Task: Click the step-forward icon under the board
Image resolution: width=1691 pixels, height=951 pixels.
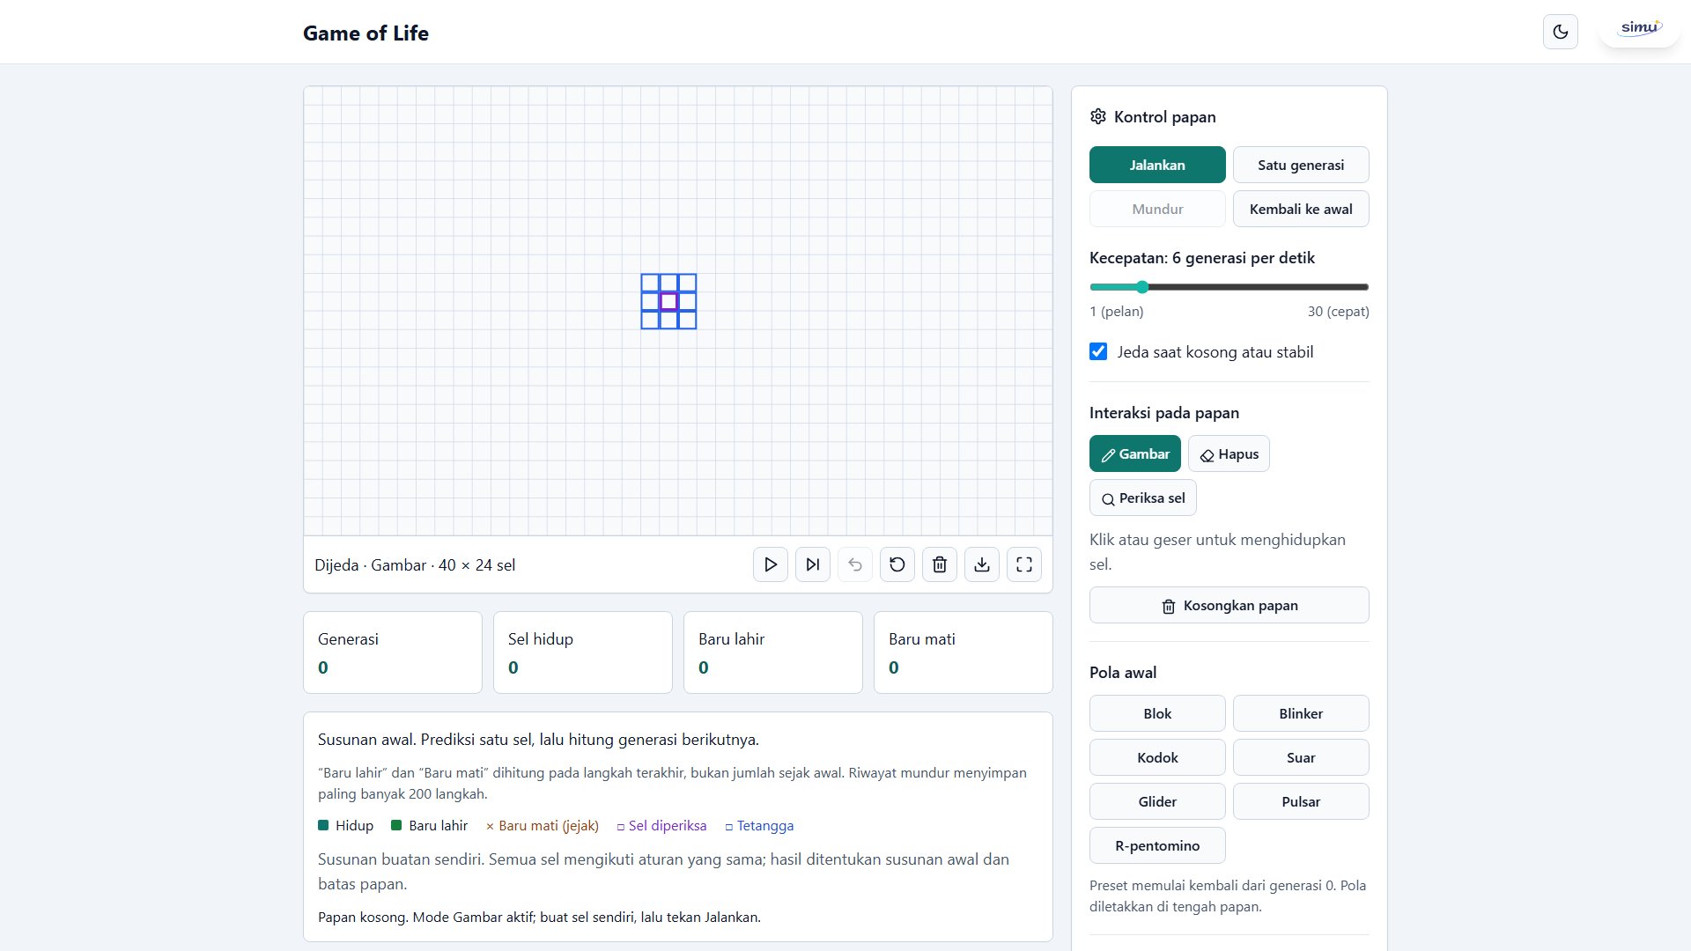Action: tap(813, 564)
